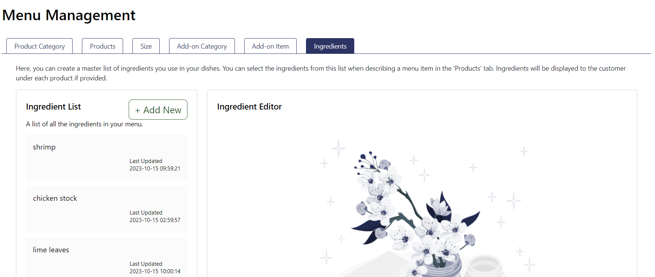The image size is (655, 277).
Task: Click the Ingredient Editor heading
Action: point(249,107)
